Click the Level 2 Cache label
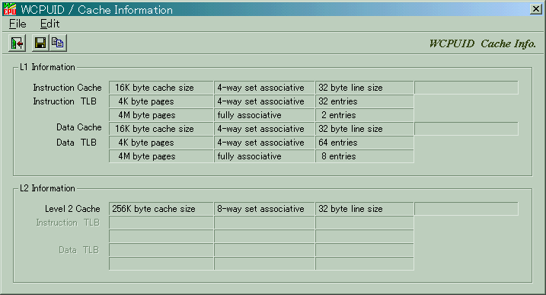The width and height of the screenshot is (546, 295). 72,209
